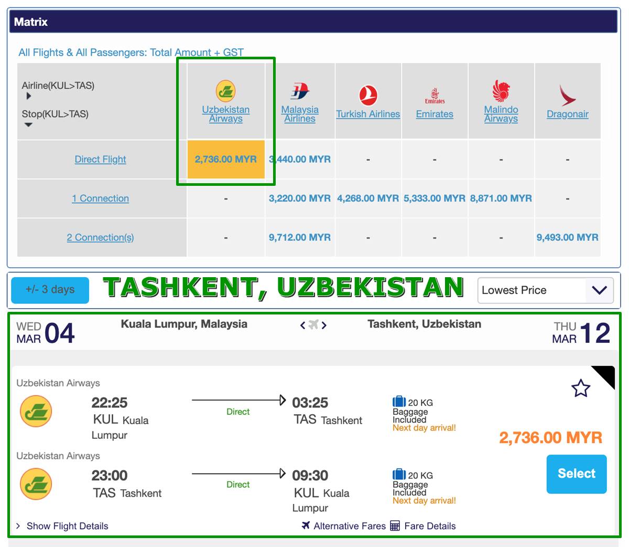This screenshot has height=547, width=629.
Task: Click the WED MAR 04 departure date
Action: point(46,333)
